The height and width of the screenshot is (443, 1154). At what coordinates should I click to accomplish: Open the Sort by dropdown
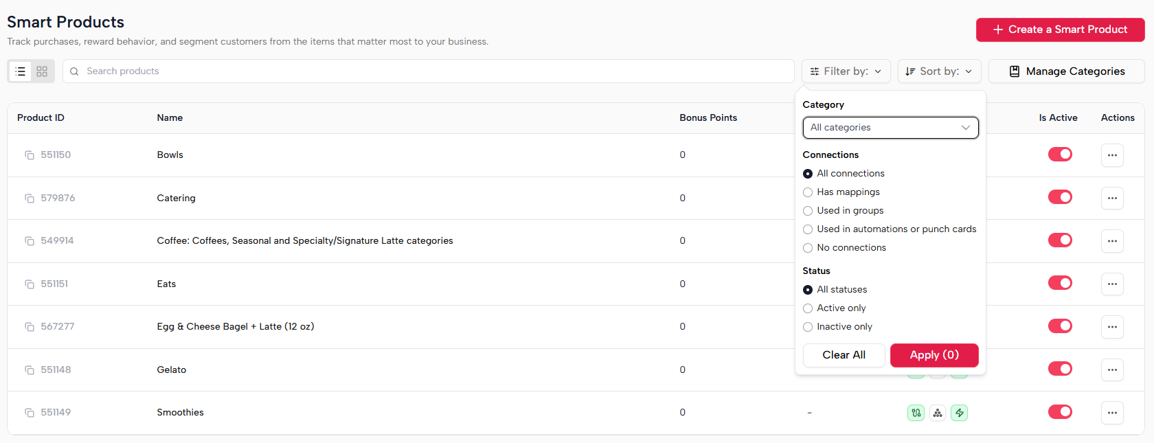939,71
